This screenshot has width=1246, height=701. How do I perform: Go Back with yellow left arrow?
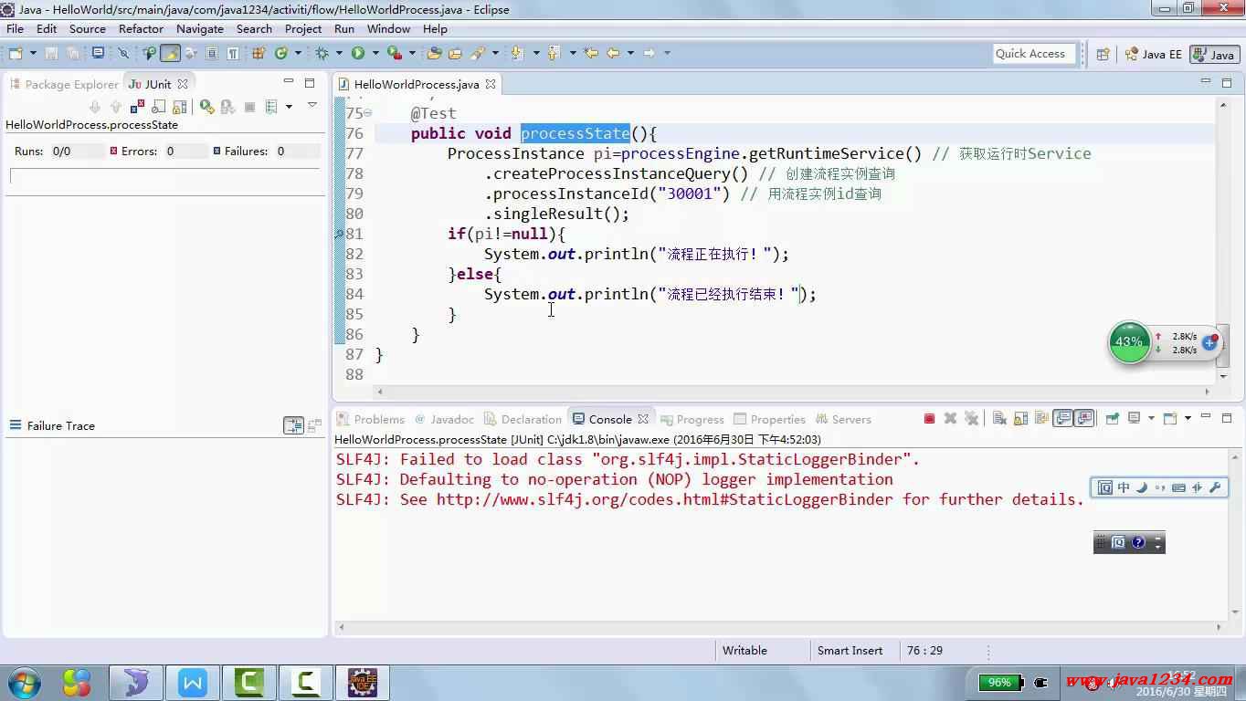(x=614, y=53)
